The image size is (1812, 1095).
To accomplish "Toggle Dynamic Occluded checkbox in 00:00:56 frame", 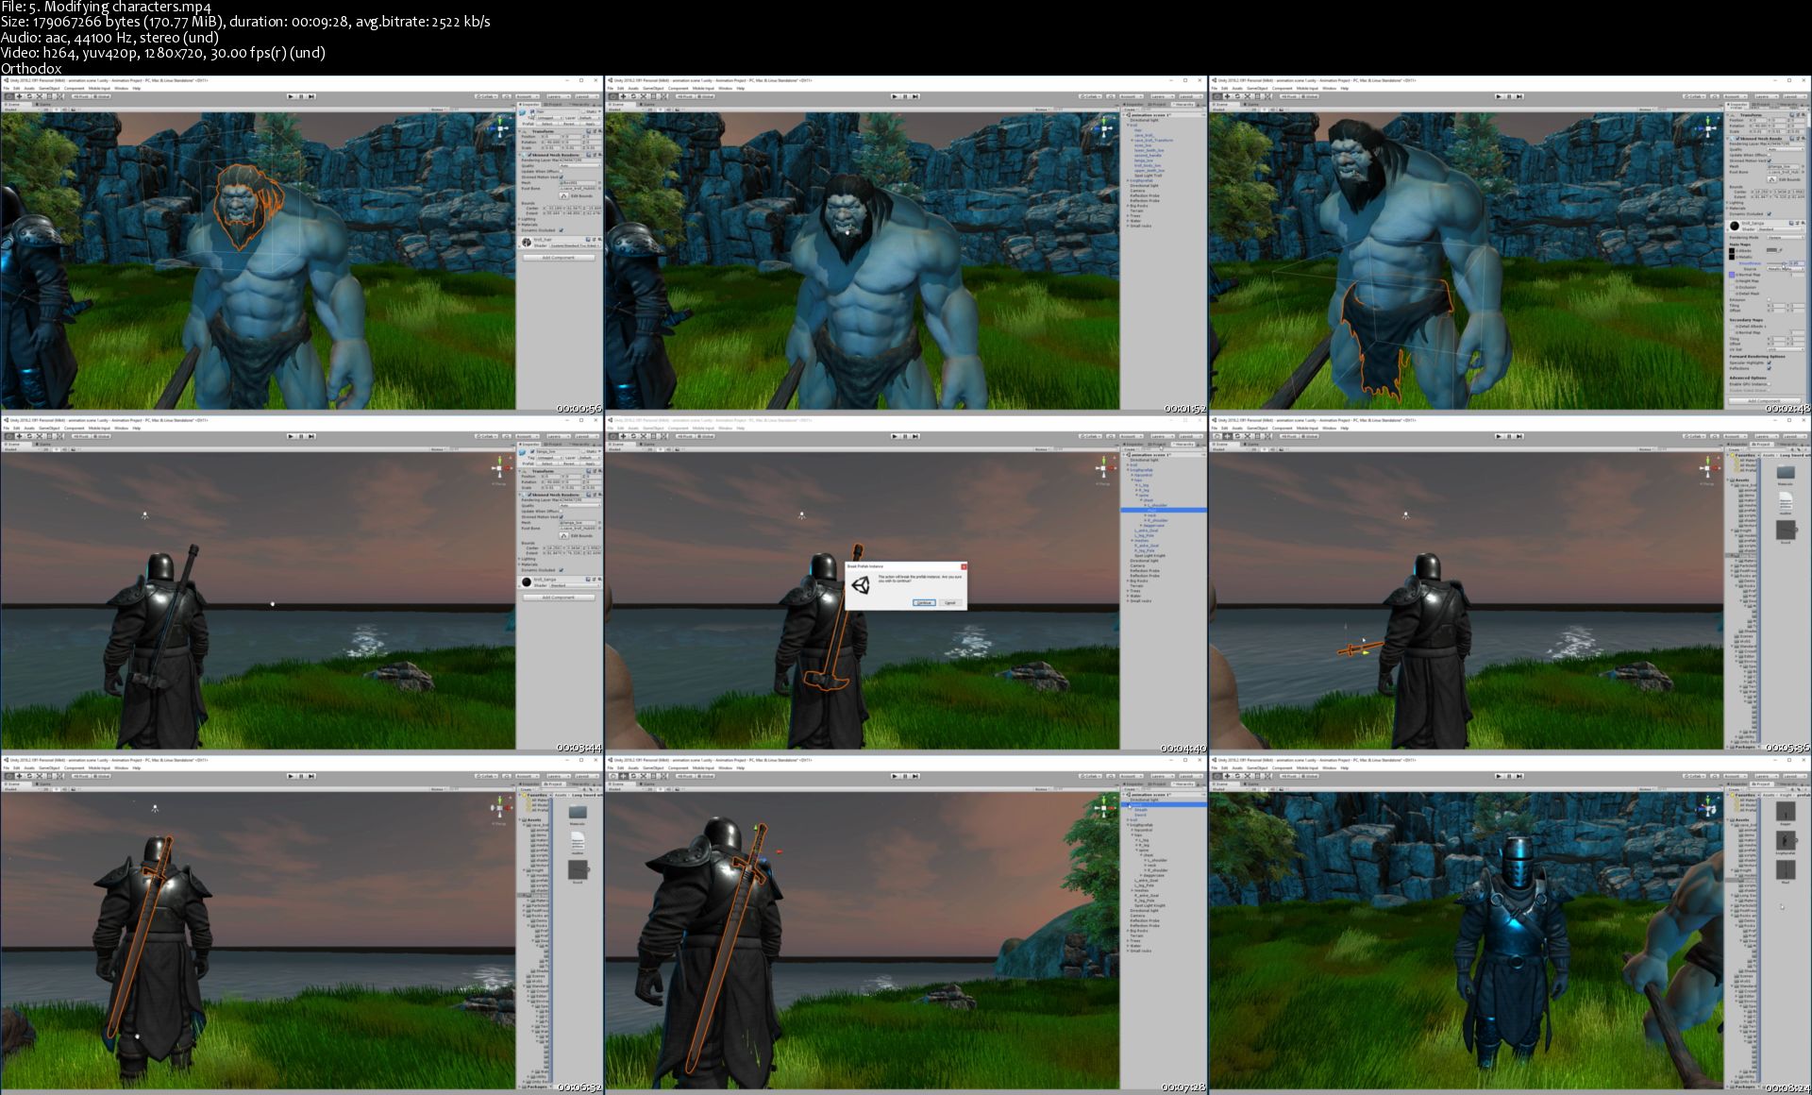I will point(561,230).
